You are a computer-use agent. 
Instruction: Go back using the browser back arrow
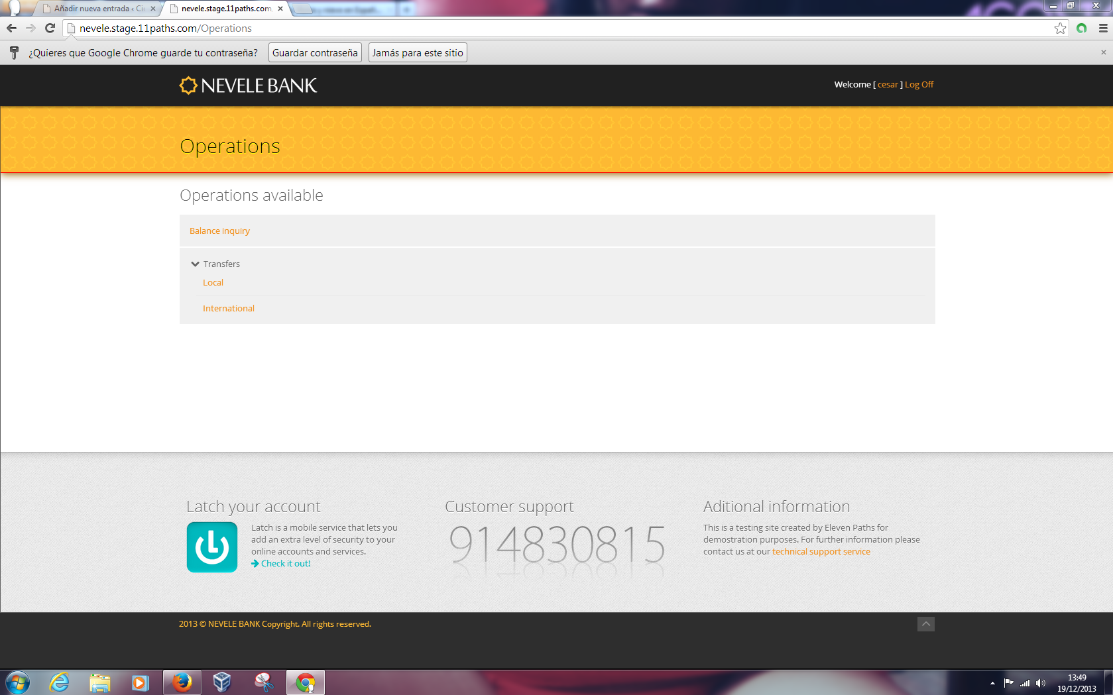[11, 28]
